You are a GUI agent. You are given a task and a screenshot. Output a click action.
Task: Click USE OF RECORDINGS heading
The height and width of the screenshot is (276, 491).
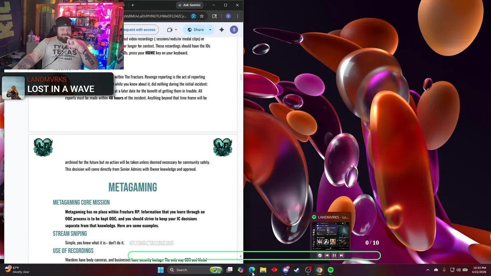(x=73, y=251)
